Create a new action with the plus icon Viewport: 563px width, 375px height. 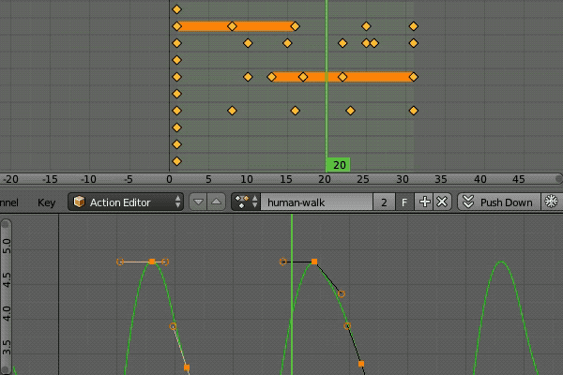click(x=424, y=202)
